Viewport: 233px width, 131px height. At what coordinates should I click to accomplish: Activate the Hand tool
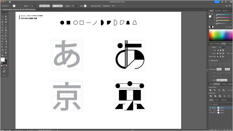pyautogui.click(x=6, y=53)
